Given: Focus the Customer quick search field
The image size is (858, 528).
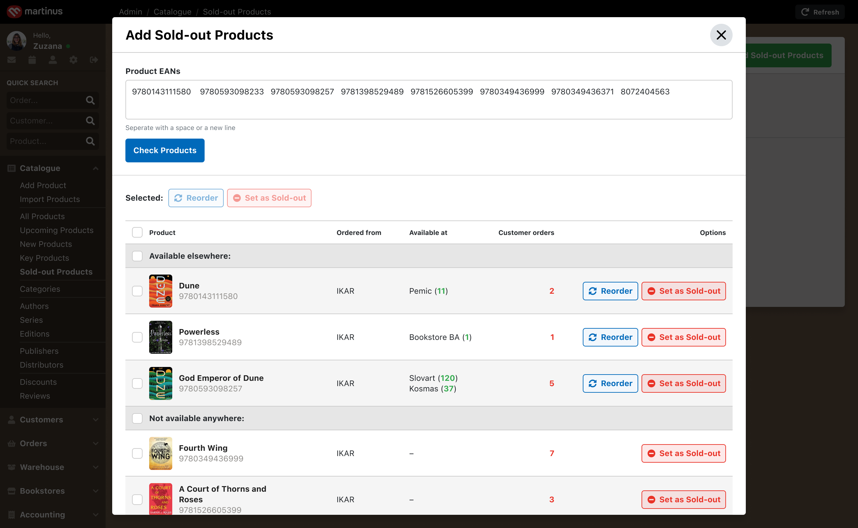Looking at the screenshot, I should coord(53,121).
